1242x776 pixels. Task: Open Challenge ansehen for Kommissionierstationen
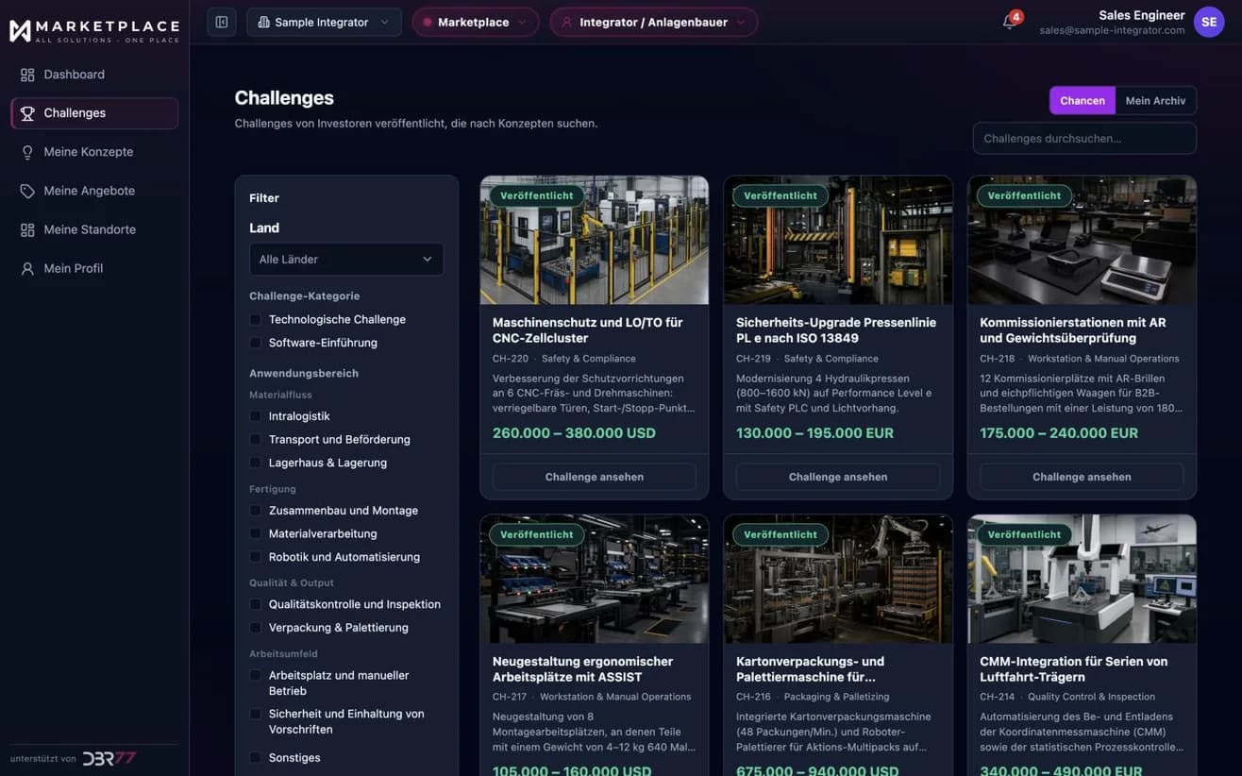point(1082,477)
